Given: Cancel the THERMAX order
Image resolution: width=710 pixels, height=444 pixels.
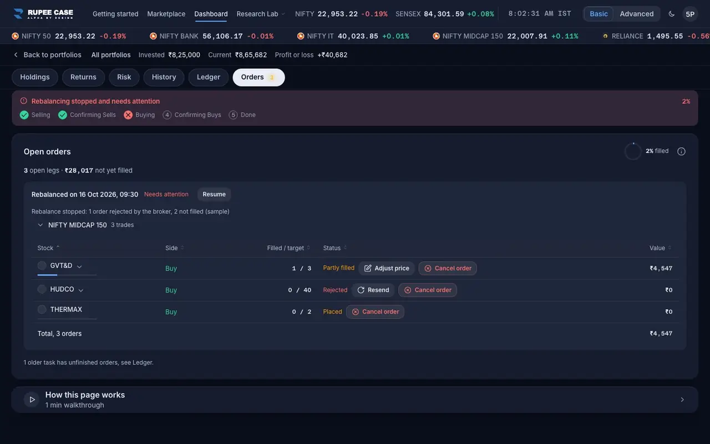Looking at the screenshot, I should point(375,312).
